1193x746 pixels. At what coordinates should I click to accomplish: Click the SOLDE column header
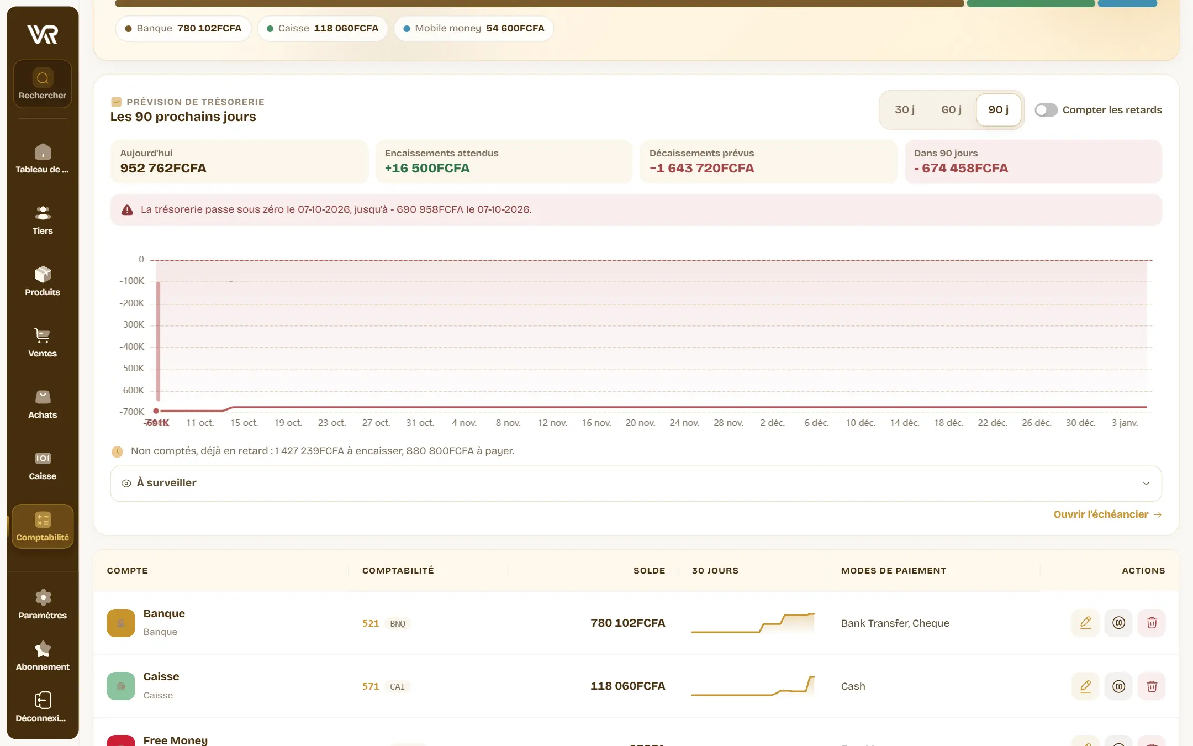(x=649, y=571)
